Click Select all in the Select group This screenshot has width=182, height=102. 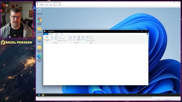click(90, 37)
